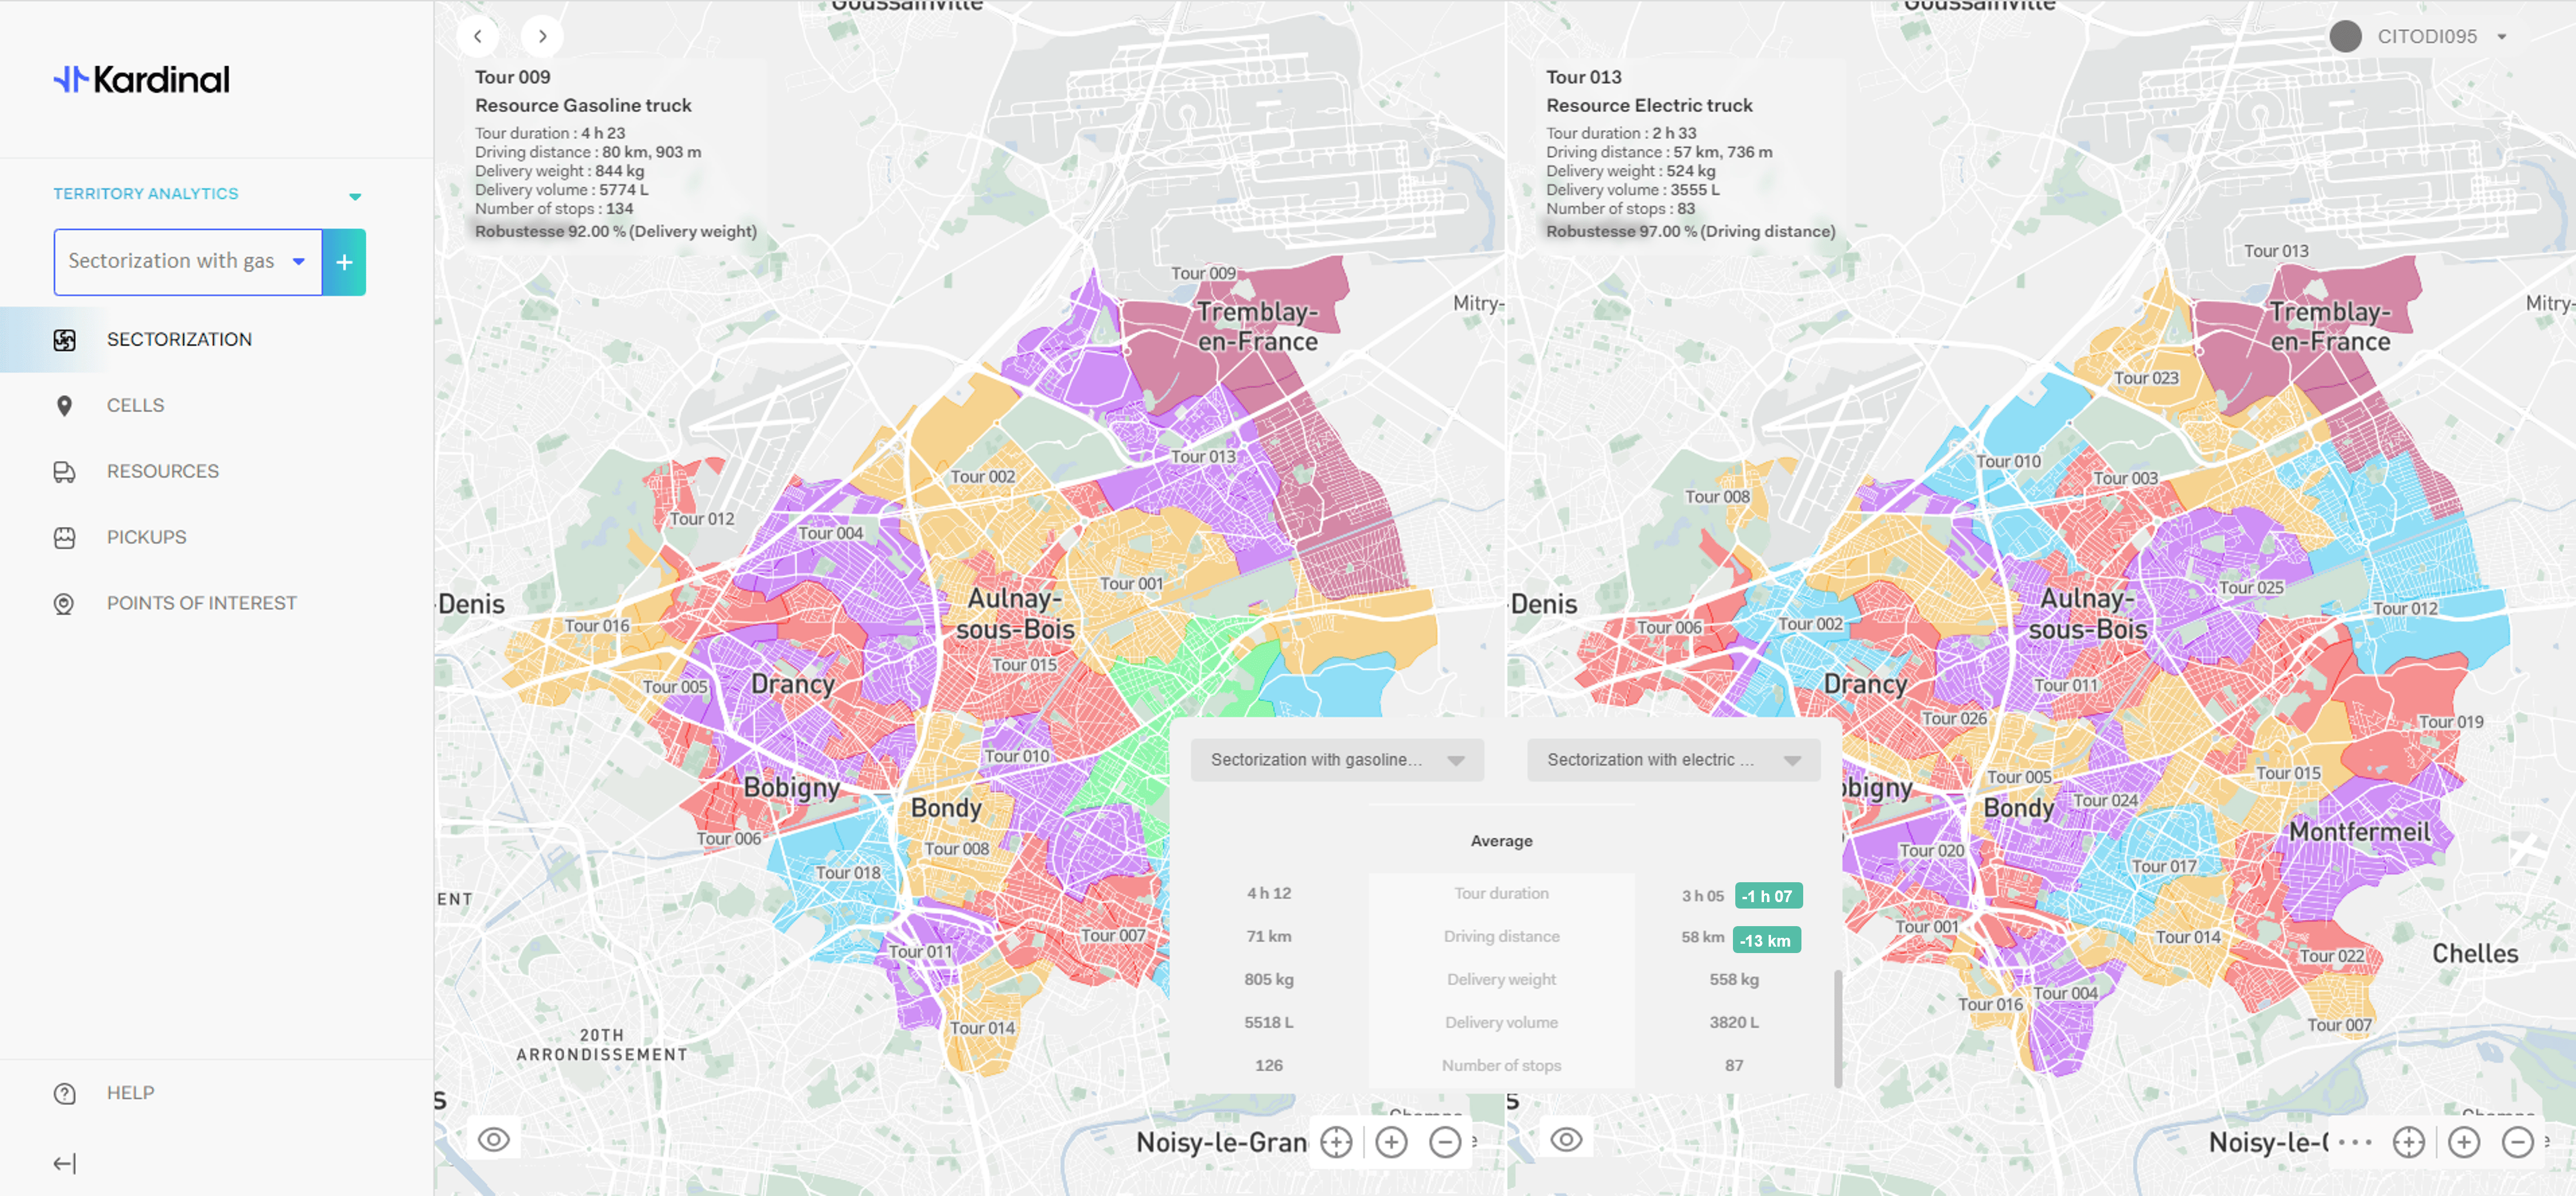Zoom in on the left map
Screen dimensions: 2576x1196
pyautogui.click(x=1391, y=1141)
